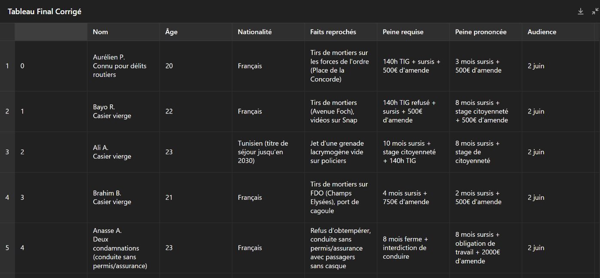Click the download table icon

[x=581, y=12]
